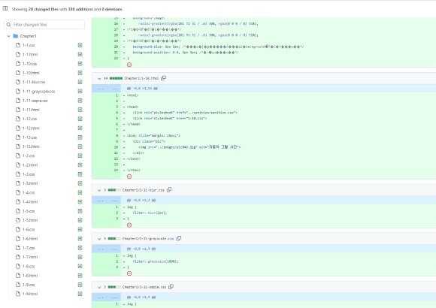Open 1-2.css in the file tree
Screen dimensions: 436x308
(x=29, y=156)
